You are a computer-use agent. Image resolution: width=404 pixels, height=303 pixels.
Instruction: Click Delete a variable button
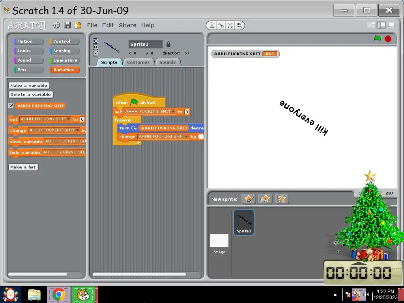tap(31, 95)
